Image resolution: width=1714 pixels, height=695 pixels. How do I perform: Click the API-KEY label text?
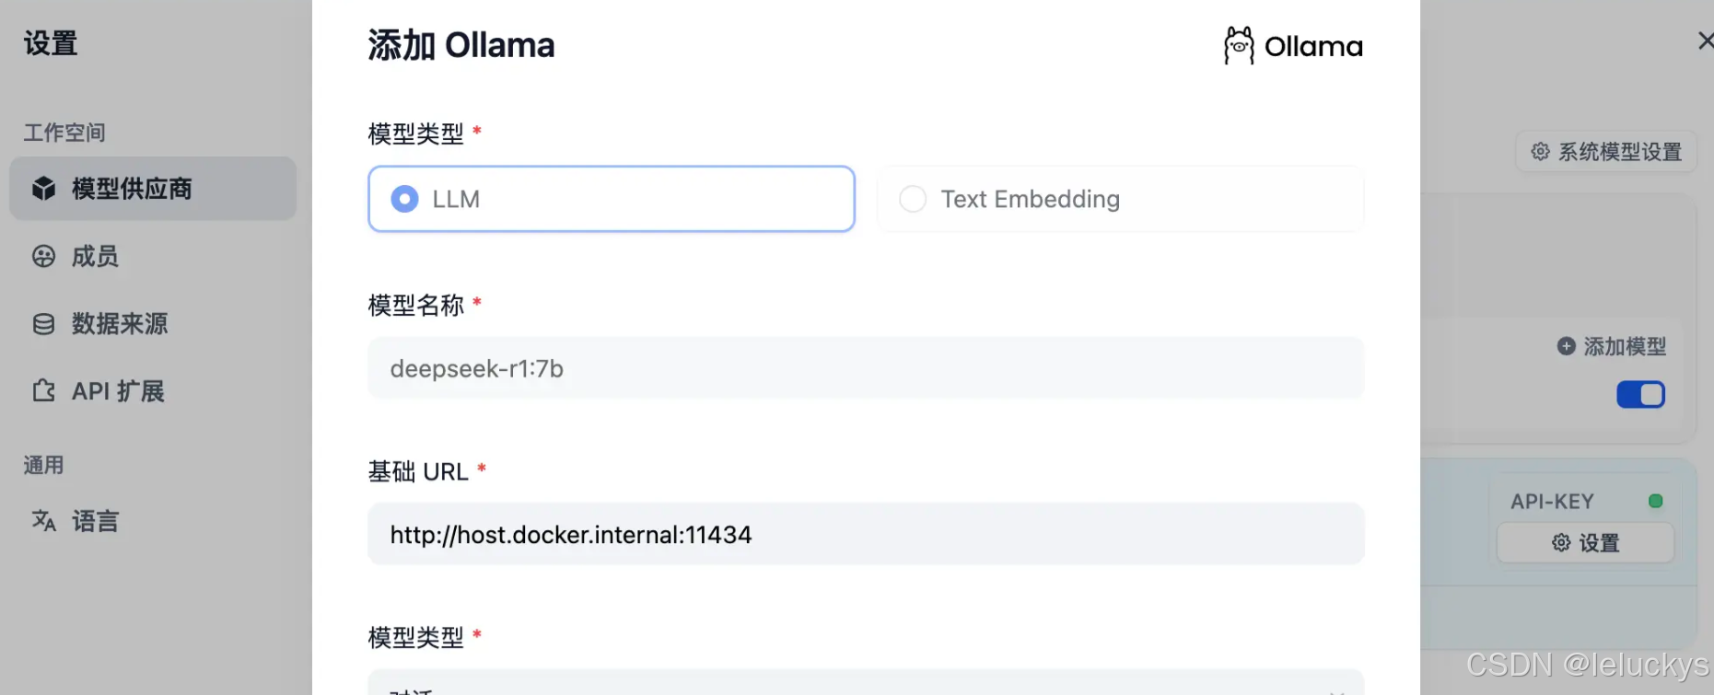pyautogui.click(x=1552, y=501)
